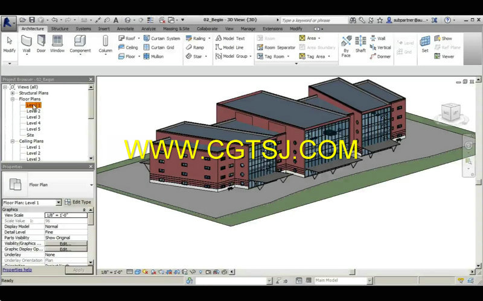
Task: Select the Door tool
Action: tap(41, 43)
